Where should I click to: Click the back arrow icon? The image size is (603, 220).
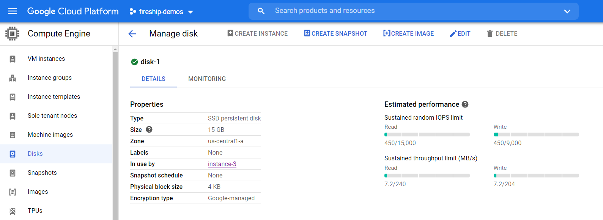pyautogui.click(x=132, y=34)
